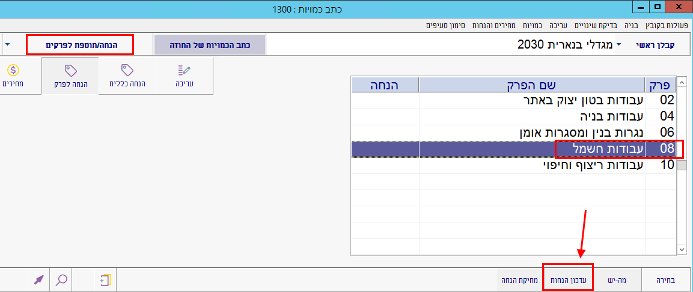Screen dimensions: 693x292
Task: Select row 10 עבודות ריצוף וחיפוי
Action: tap(513, 165)
